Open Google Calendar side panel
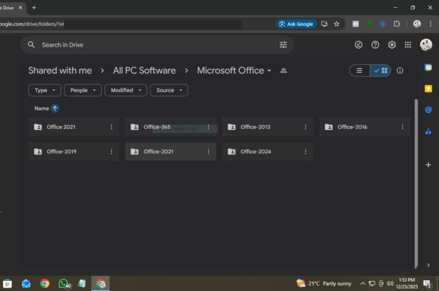This screenshot has height=291, width=439. point(428,68)
